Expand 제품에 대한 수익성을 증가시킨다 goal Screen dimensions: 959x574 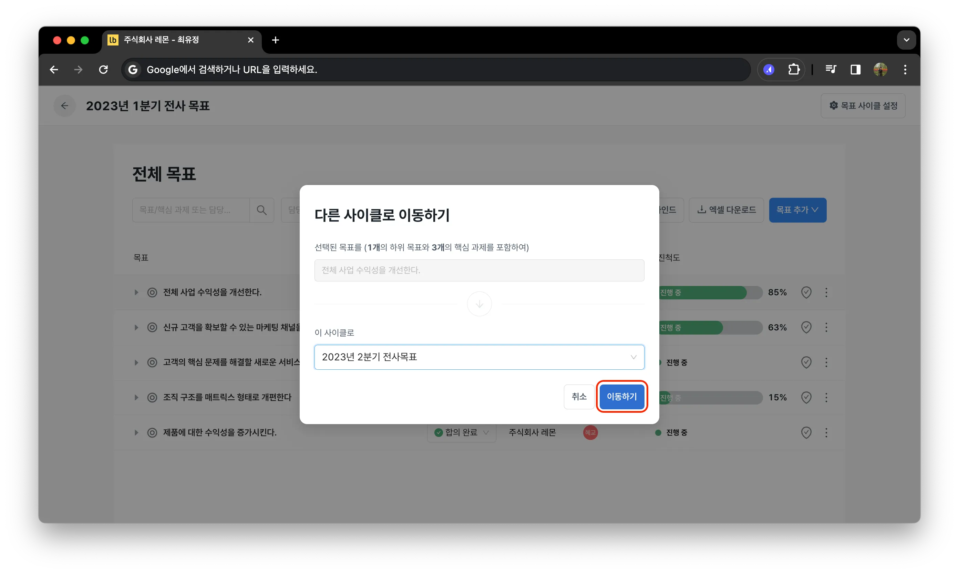point(136,432)
